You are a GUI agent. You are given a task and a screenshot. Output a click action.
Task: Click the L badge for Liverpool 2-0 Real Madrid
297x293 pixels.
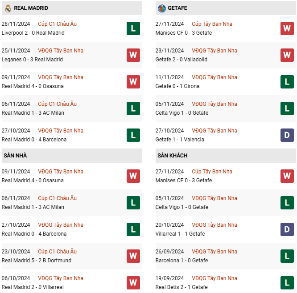(133, 28)
